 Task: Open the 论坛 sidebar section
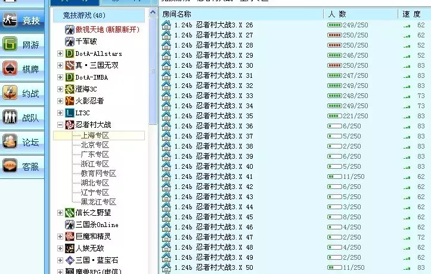(22, 142)
